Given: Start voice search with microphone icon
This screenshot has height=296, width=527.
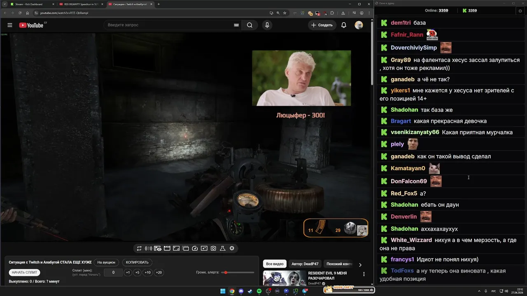Looking at the screenshot, I should coord(267,25).
